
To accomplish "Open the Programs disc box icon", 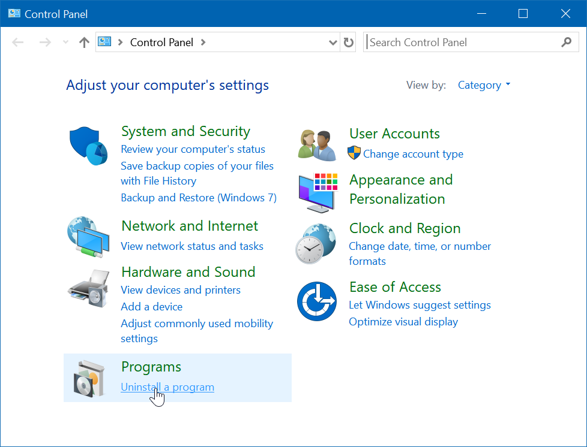I will click(89, 378).
